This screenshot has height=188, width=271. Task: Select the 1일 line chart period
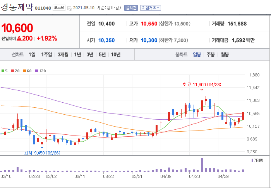point(32,54)
